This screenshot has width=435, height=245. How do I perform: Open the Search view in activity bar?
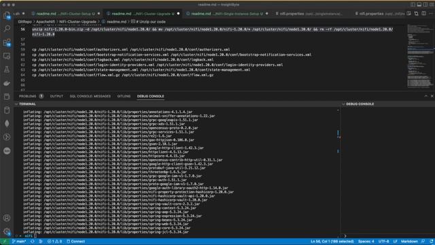[x=7, y=29]
